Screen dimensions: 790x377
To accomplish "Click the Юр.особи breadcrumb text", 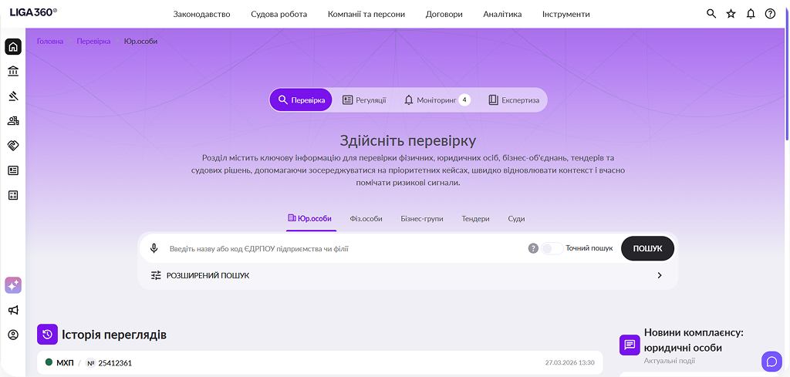I will point(140,42).
